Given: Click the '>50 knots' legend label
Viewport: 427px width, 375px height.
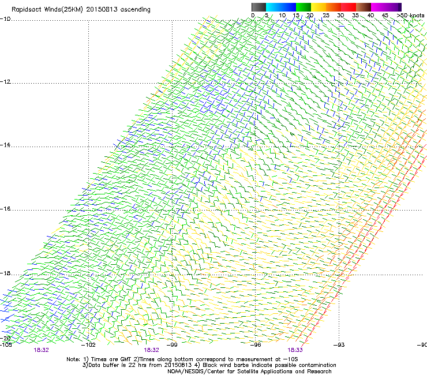Looking at the screenshot, I should pos(410,16).
